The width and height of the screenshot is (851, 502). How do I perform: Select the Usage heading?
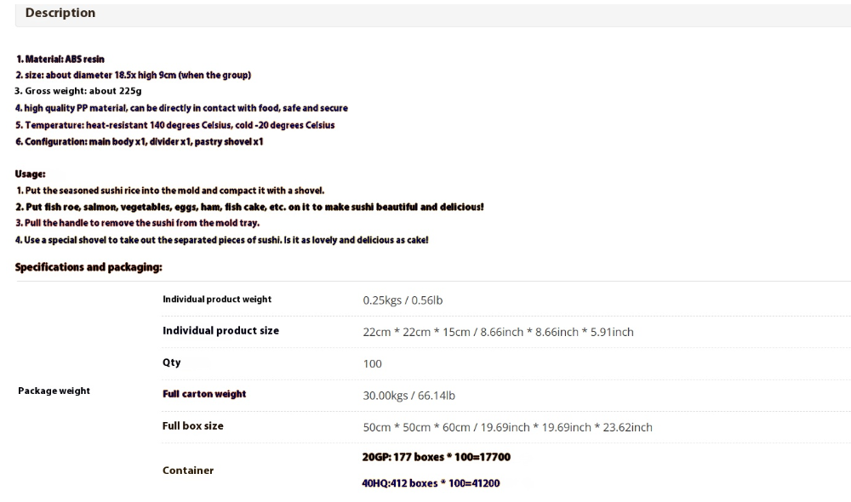31,174
